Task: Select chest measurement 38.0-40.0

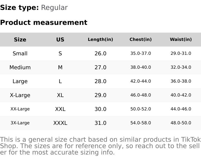Action: coord(141,67)
